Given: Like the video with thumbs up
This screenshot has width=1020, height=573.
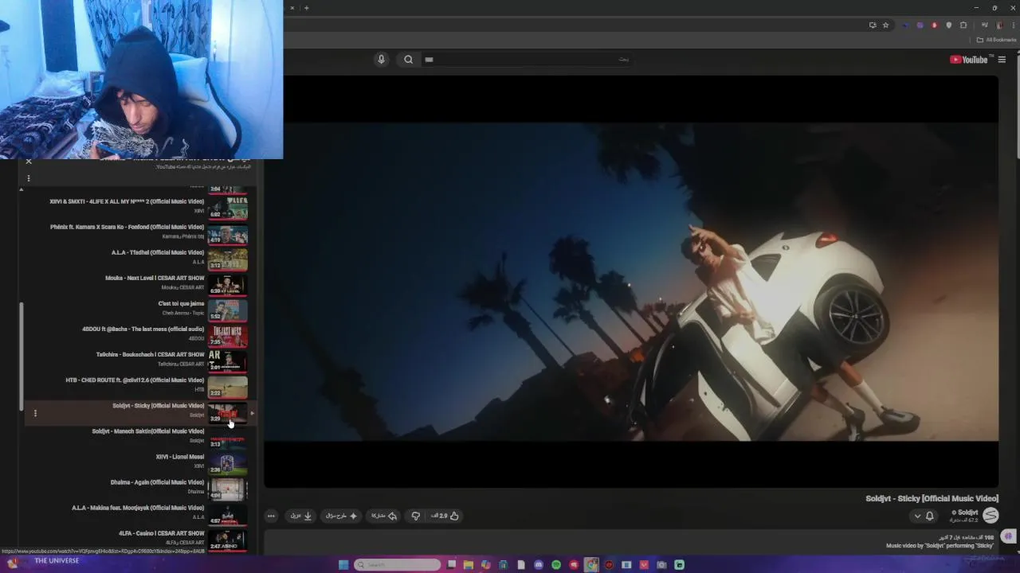Looking at the screenshot, I should coord(445,516).
